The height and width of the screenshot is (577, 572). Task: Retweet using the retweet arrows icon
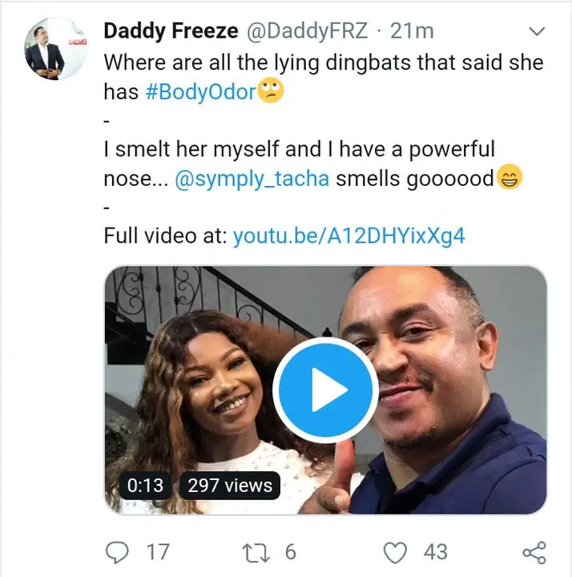click(x=256, y=553)
